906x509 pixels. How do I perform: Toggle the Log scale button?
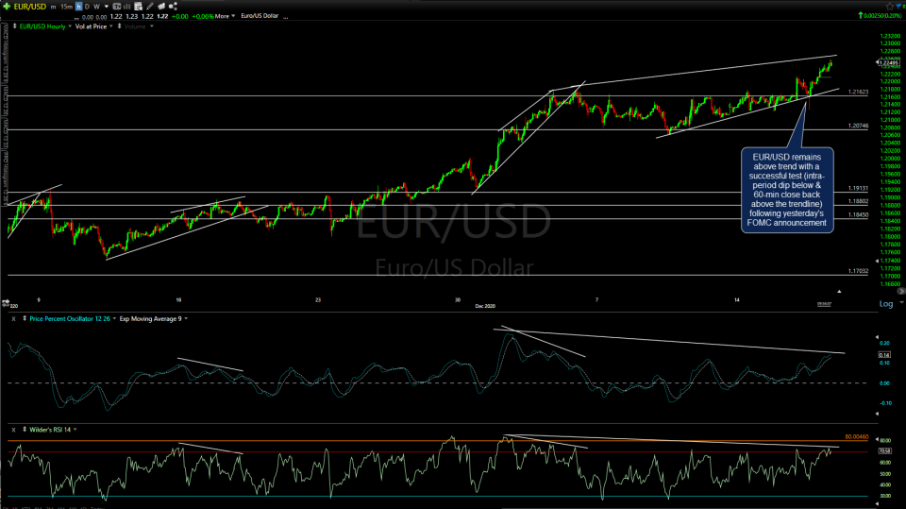(886, 304)
